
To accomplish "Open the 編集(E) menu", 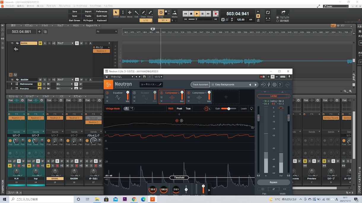I will [x=20, y=6].
